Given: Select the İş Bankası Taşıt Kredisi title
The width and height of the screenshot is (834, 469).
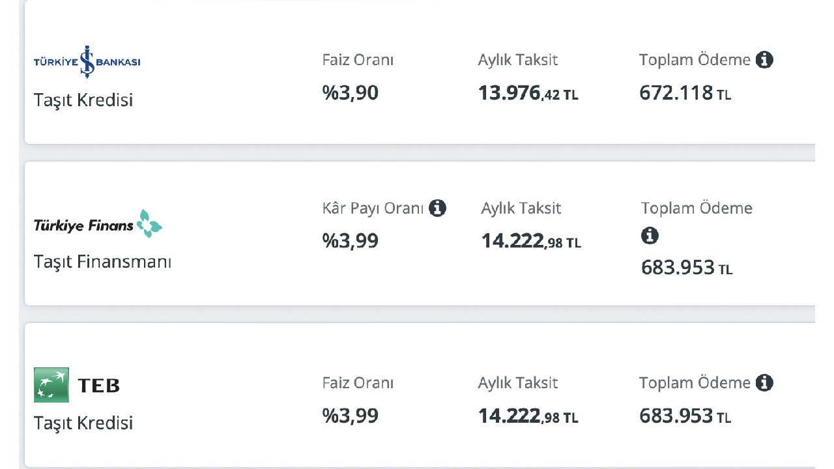Looking at the screenshot, I should click(83, 100).
